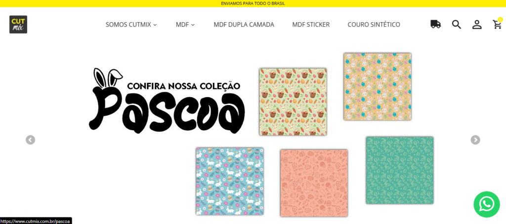This screenshot has height=224, width=506.
Task: Pick the salmon egg pattern swatch
Action: [x=314, y=183]
